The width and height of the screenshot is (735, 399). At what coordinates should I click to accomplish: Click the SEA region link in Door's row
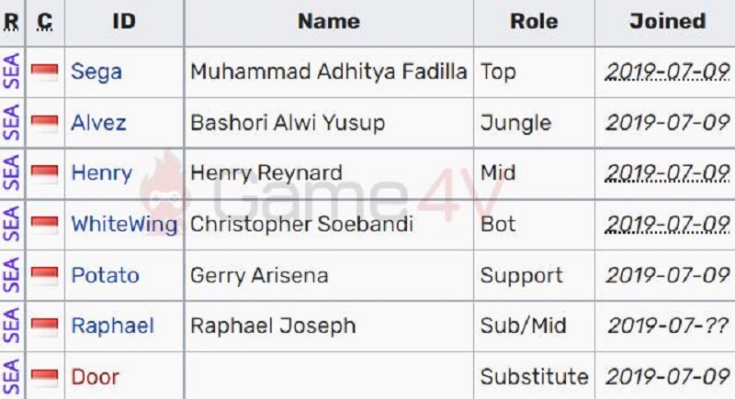pos(12,377)
